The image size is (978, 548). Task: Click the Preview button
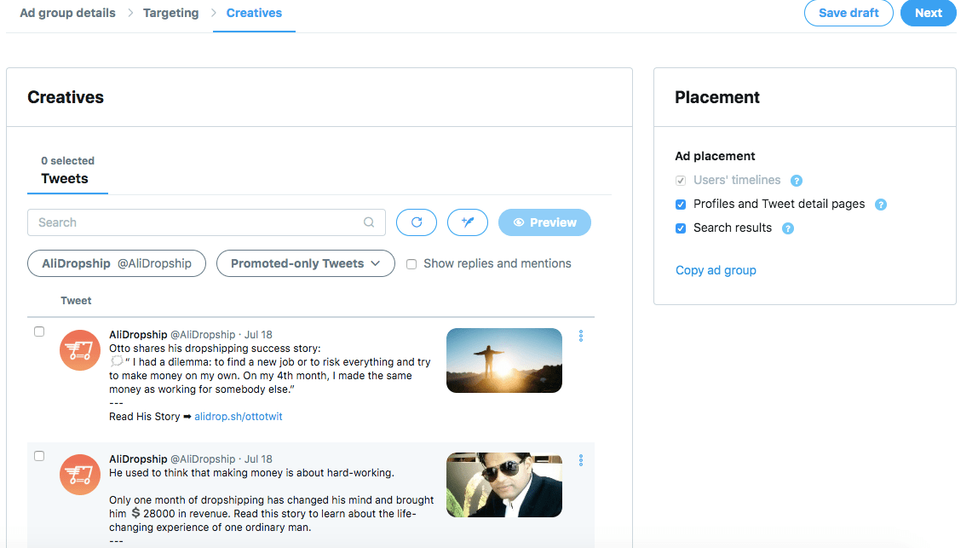coord(544,222)
